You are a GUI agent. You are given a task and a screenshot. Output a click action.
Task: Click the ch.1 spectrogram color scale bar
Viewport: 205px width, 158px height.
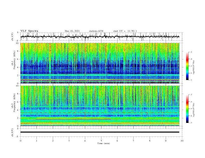[187, 66]
